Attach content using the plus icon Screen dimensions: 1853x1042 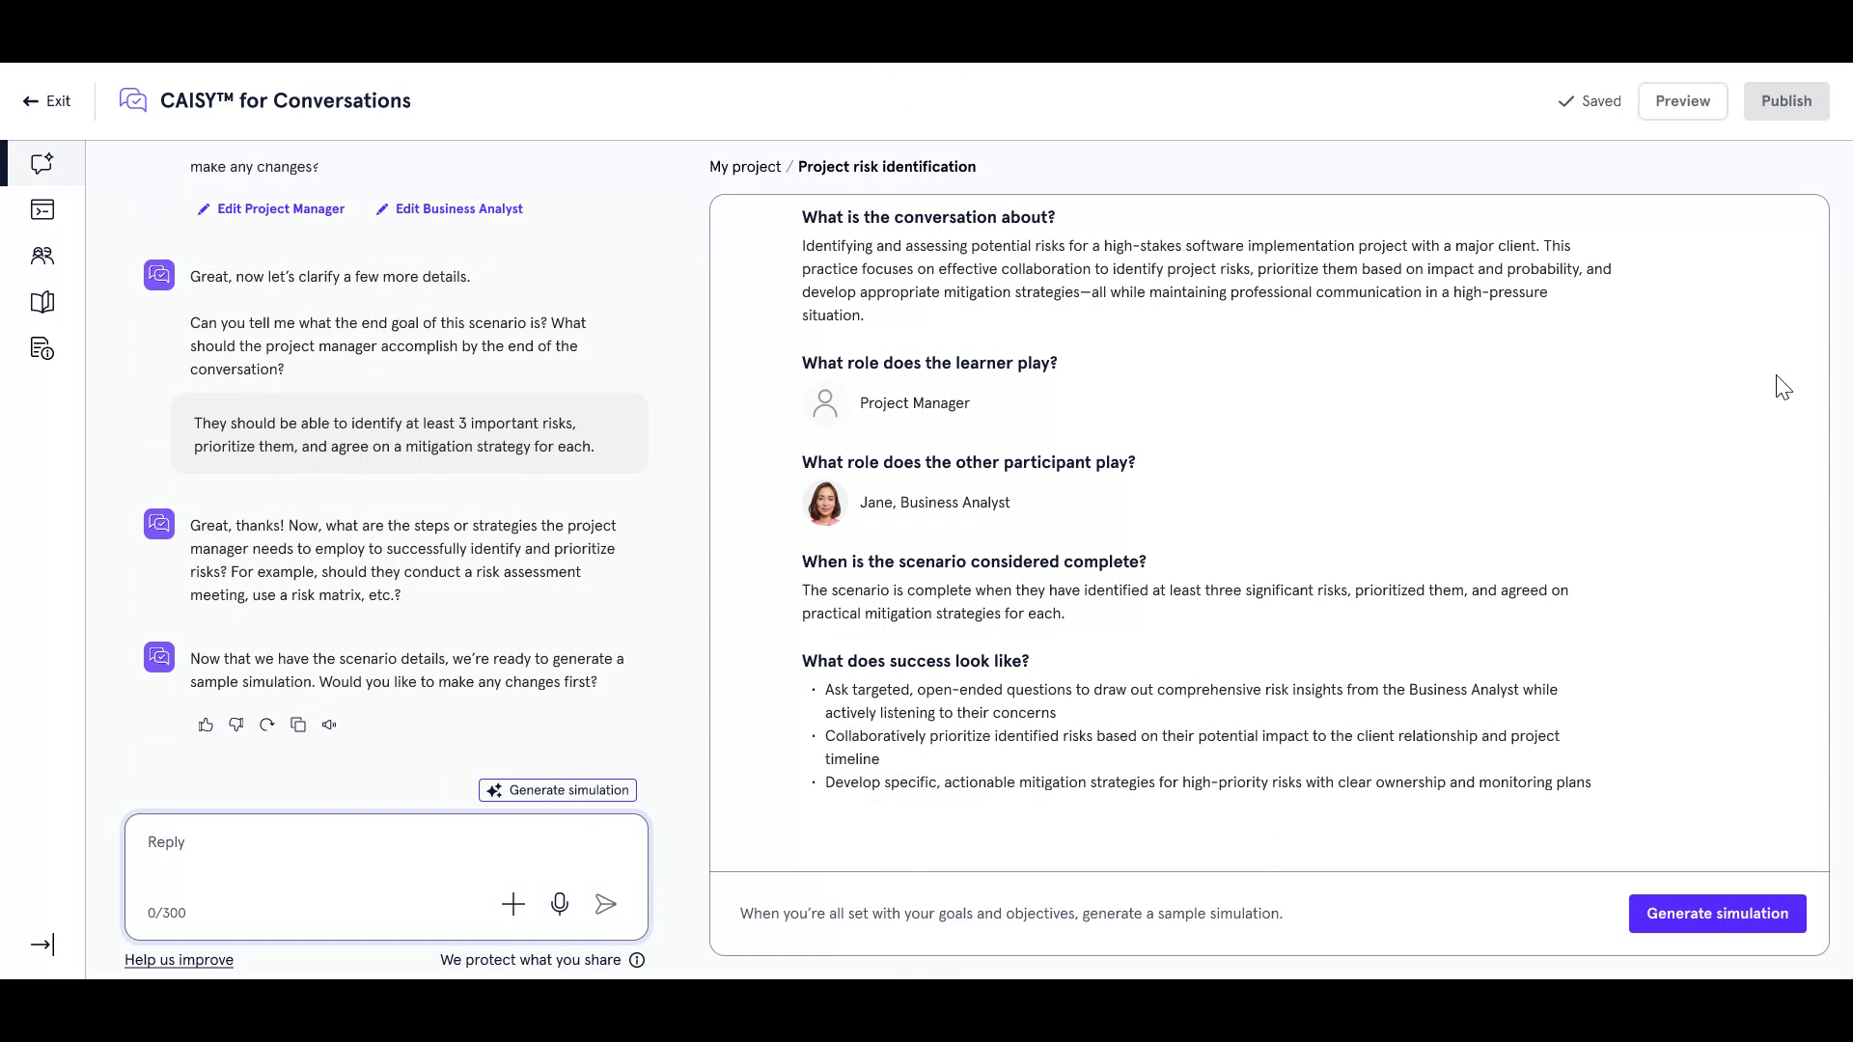[x=513, y=904]
